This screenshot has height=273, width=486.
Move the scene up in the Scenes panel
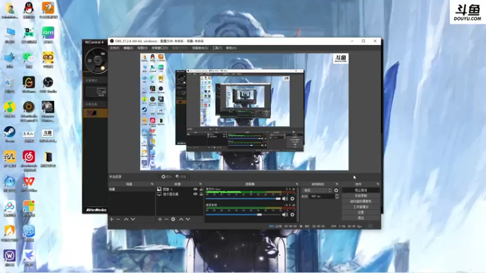click(126, 219)
